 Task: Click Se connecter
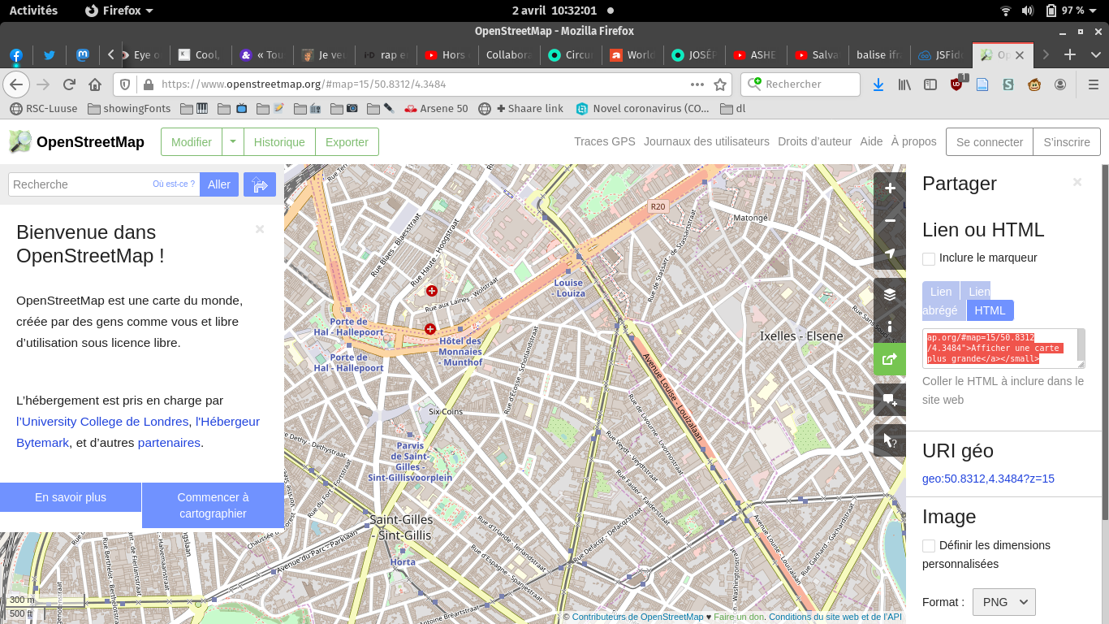point(989,142)
